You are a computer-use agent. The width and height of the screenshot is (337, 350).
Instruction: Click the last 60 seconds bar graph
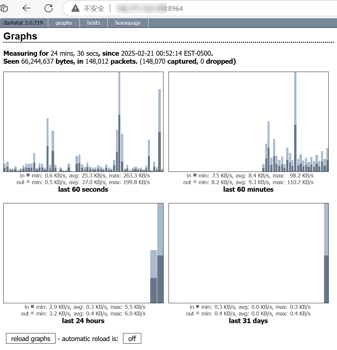click(x=83, y=122)
